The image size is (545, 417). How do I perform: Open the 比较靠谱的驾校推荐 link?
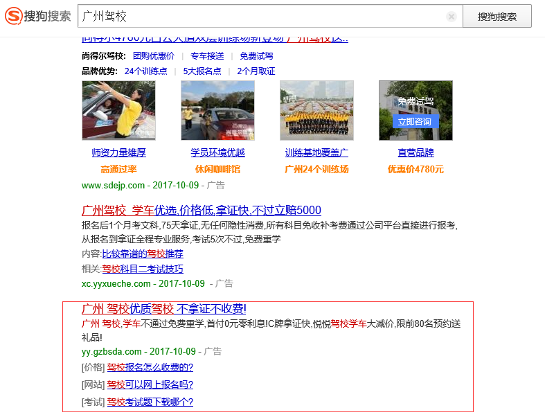pos(143,254)
